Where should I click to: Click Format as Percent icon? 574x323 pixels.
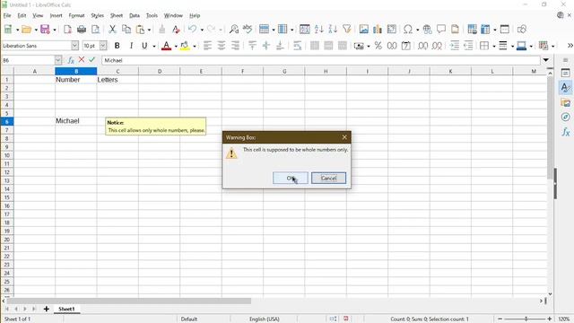tap(378, 46)
